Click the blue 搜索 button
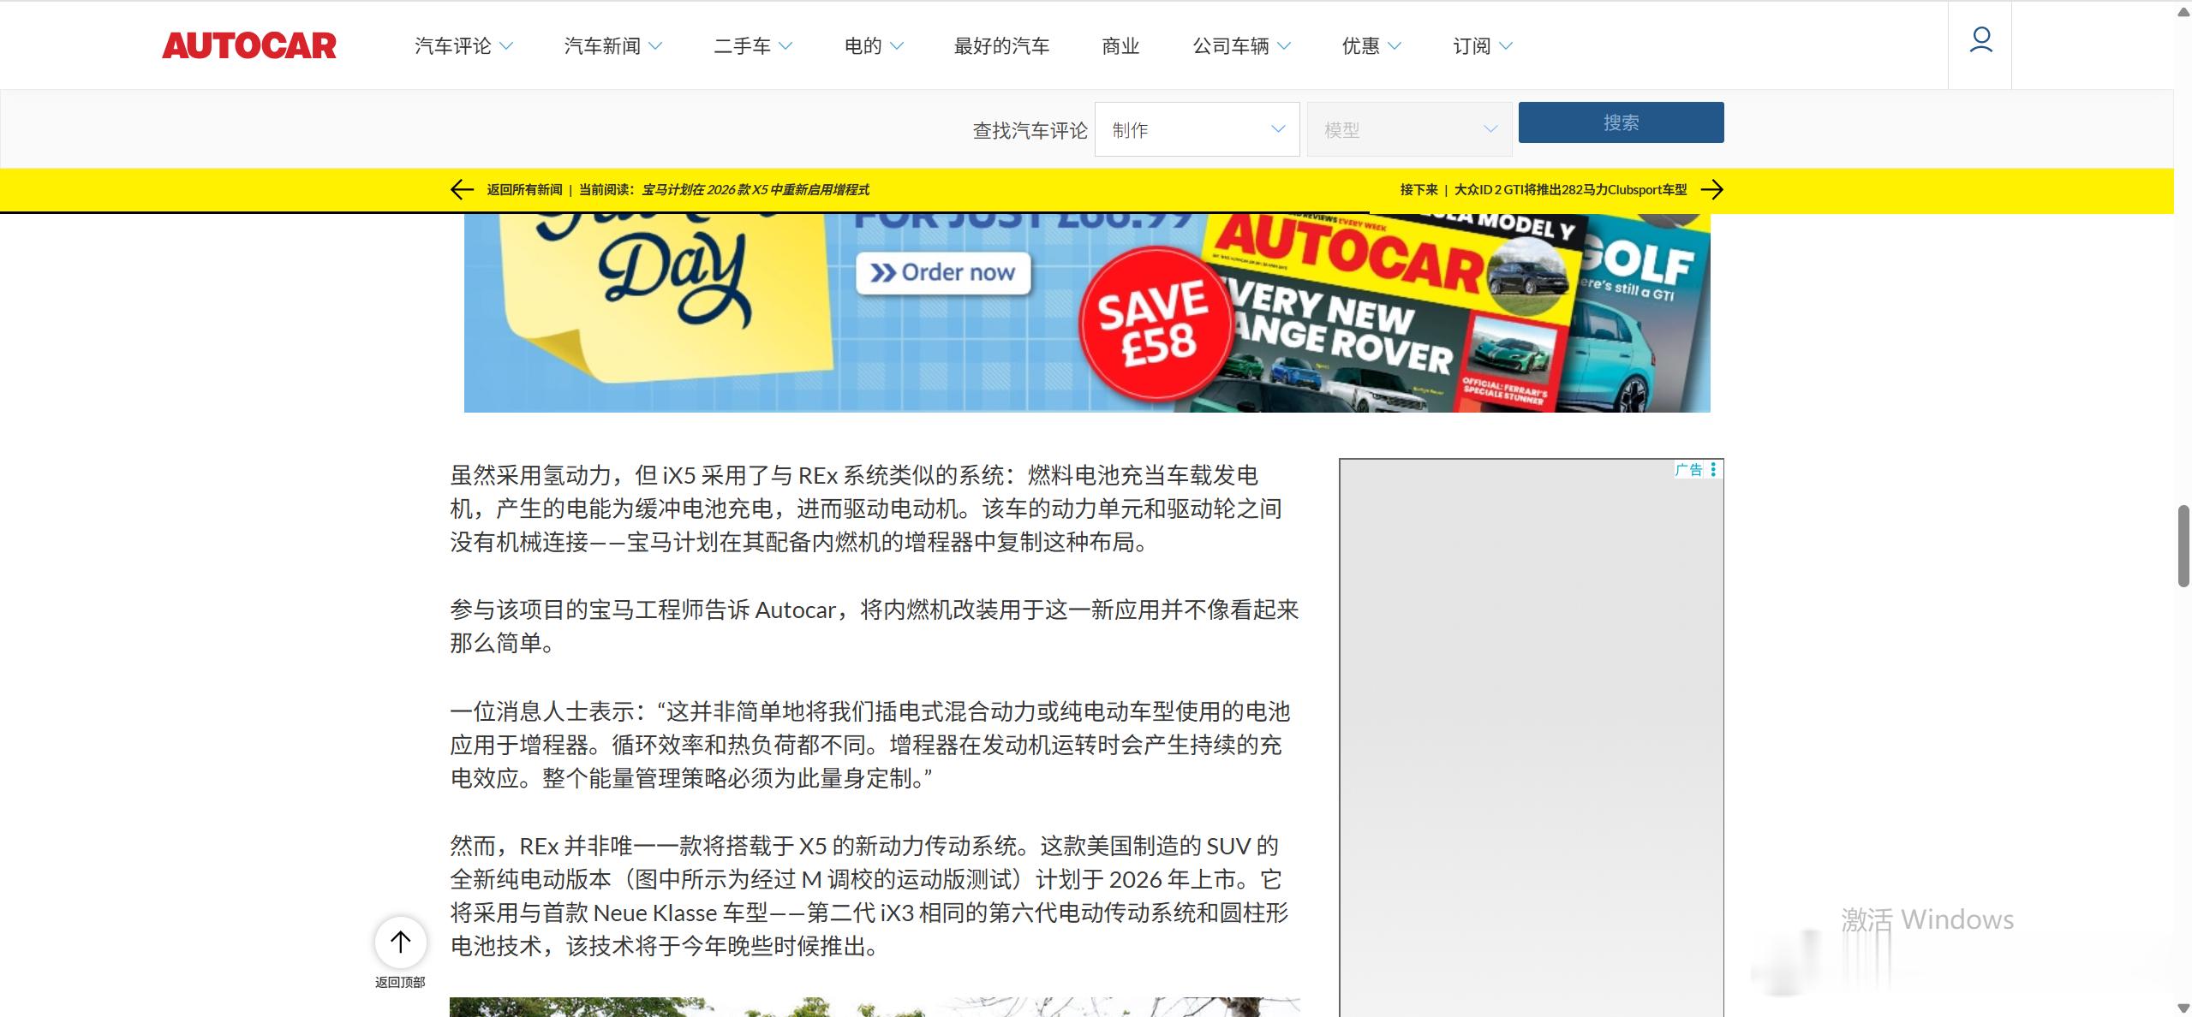Viewport: 2192px width, 1017px height. (1621, 122)
